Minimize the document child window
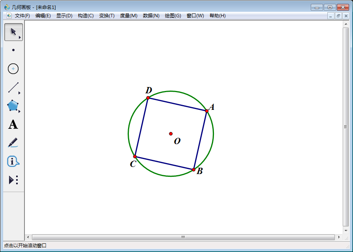 (331, 16)
